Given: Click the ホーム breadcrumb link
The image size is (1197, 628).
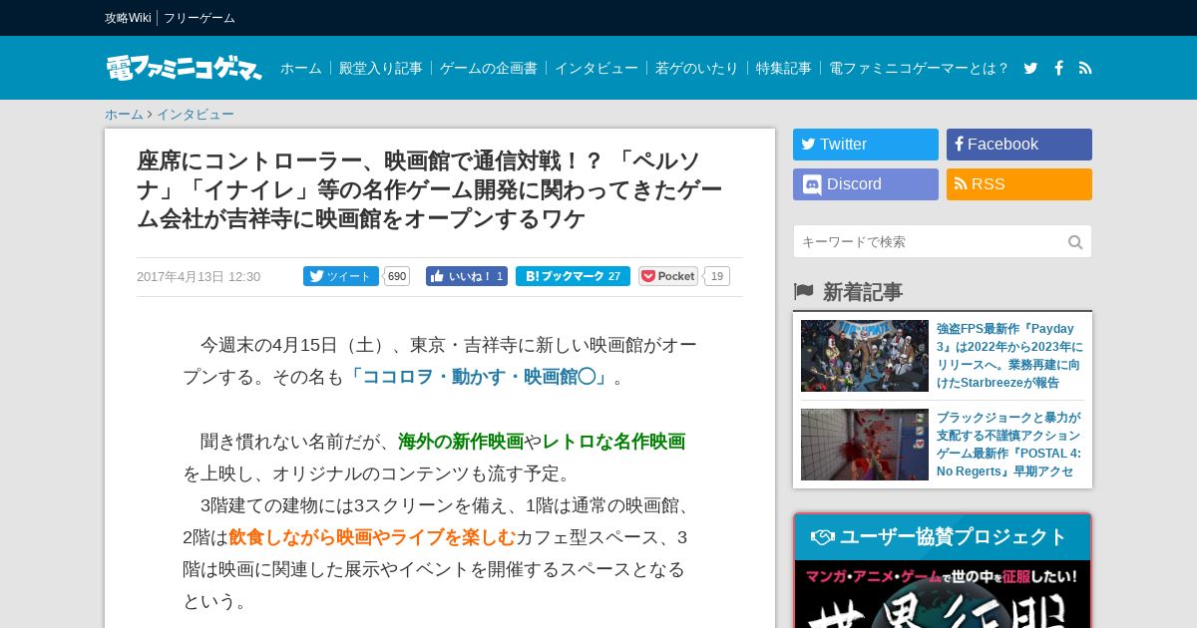Looking at the screenshot, I should pyautogui.click(x=124, y=115).
